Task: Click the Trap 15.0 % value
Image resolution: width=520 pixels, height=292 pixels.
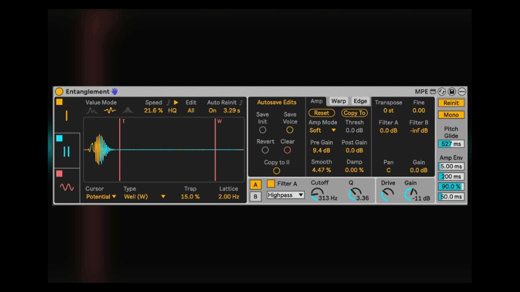Action: coord(190,197)
